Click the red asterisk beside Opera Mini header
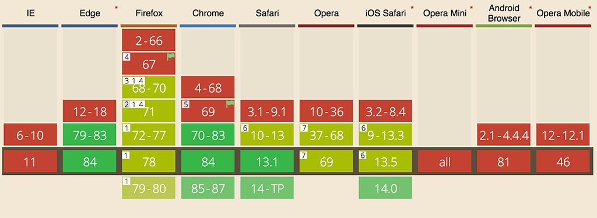Viewport: 597px width, 218px height. tap(471, 8)
